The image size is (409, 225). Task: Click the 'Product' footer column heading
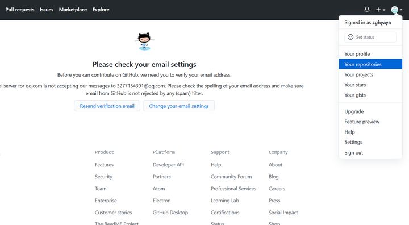104,152
